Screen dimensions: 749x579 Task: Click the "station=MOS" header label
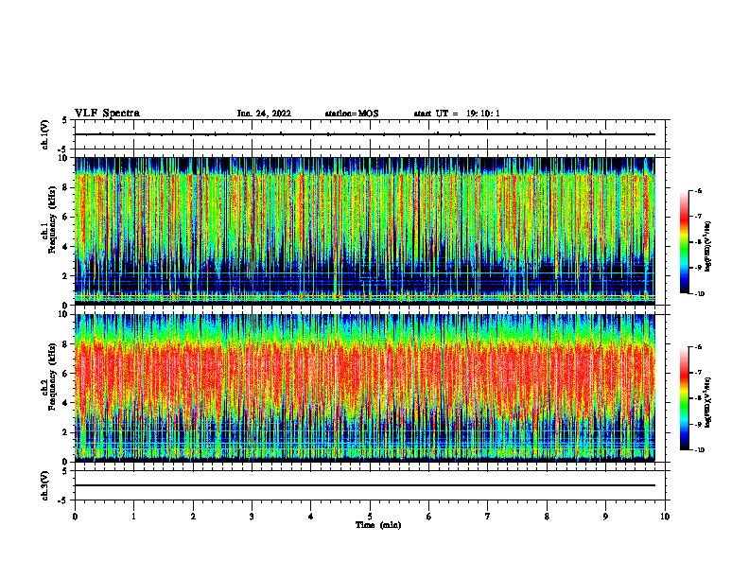[352, 114]
